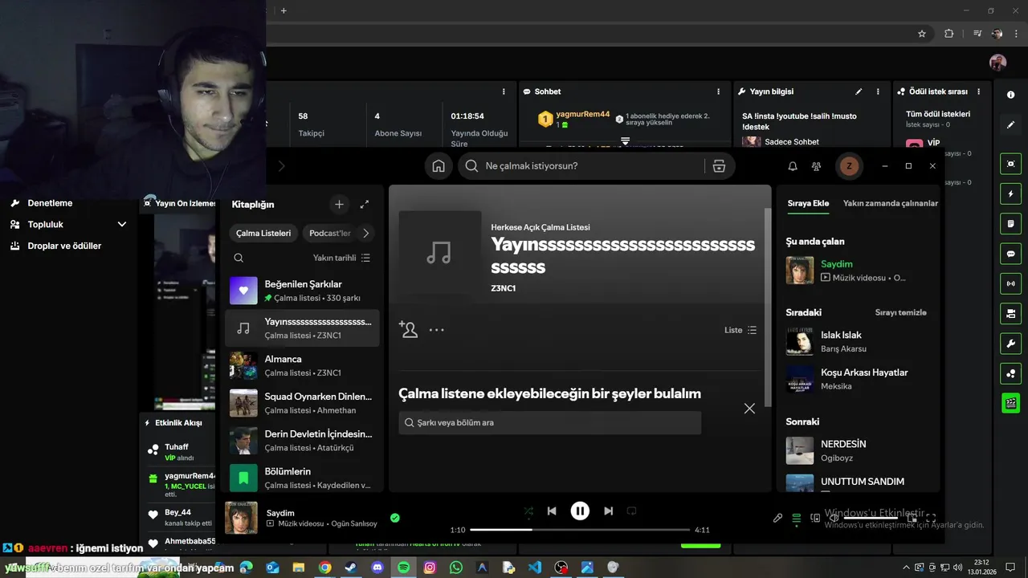Open the Spotify browse icon in the search bar
This screenshot has width=1028, height=578.
(719, 166)
